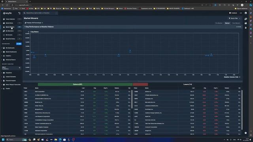Expand the Market Dashboards section

tap(11, 52)
